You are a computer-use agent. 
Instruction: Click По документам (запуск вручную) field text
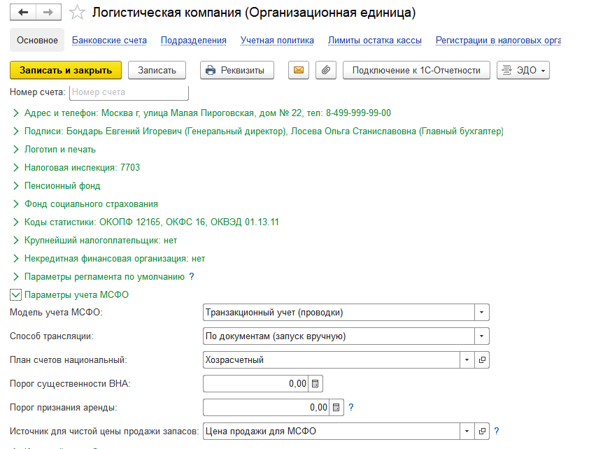[276, 336]
